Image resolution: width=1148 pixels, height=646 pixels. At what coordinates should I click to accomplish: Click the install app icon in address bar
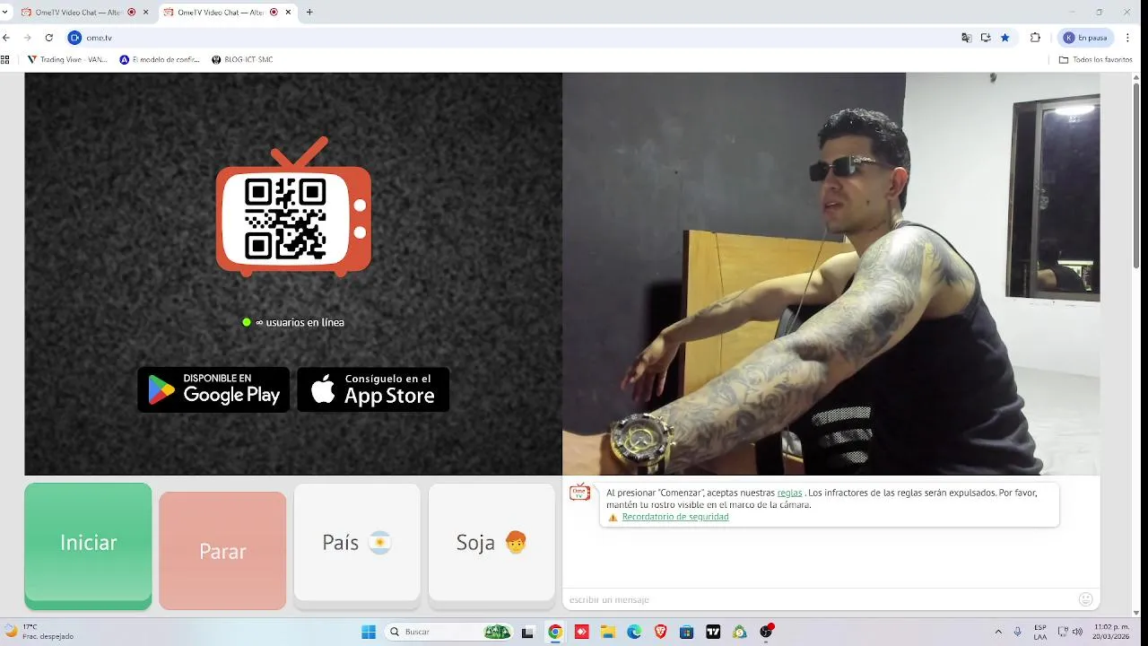986,38
